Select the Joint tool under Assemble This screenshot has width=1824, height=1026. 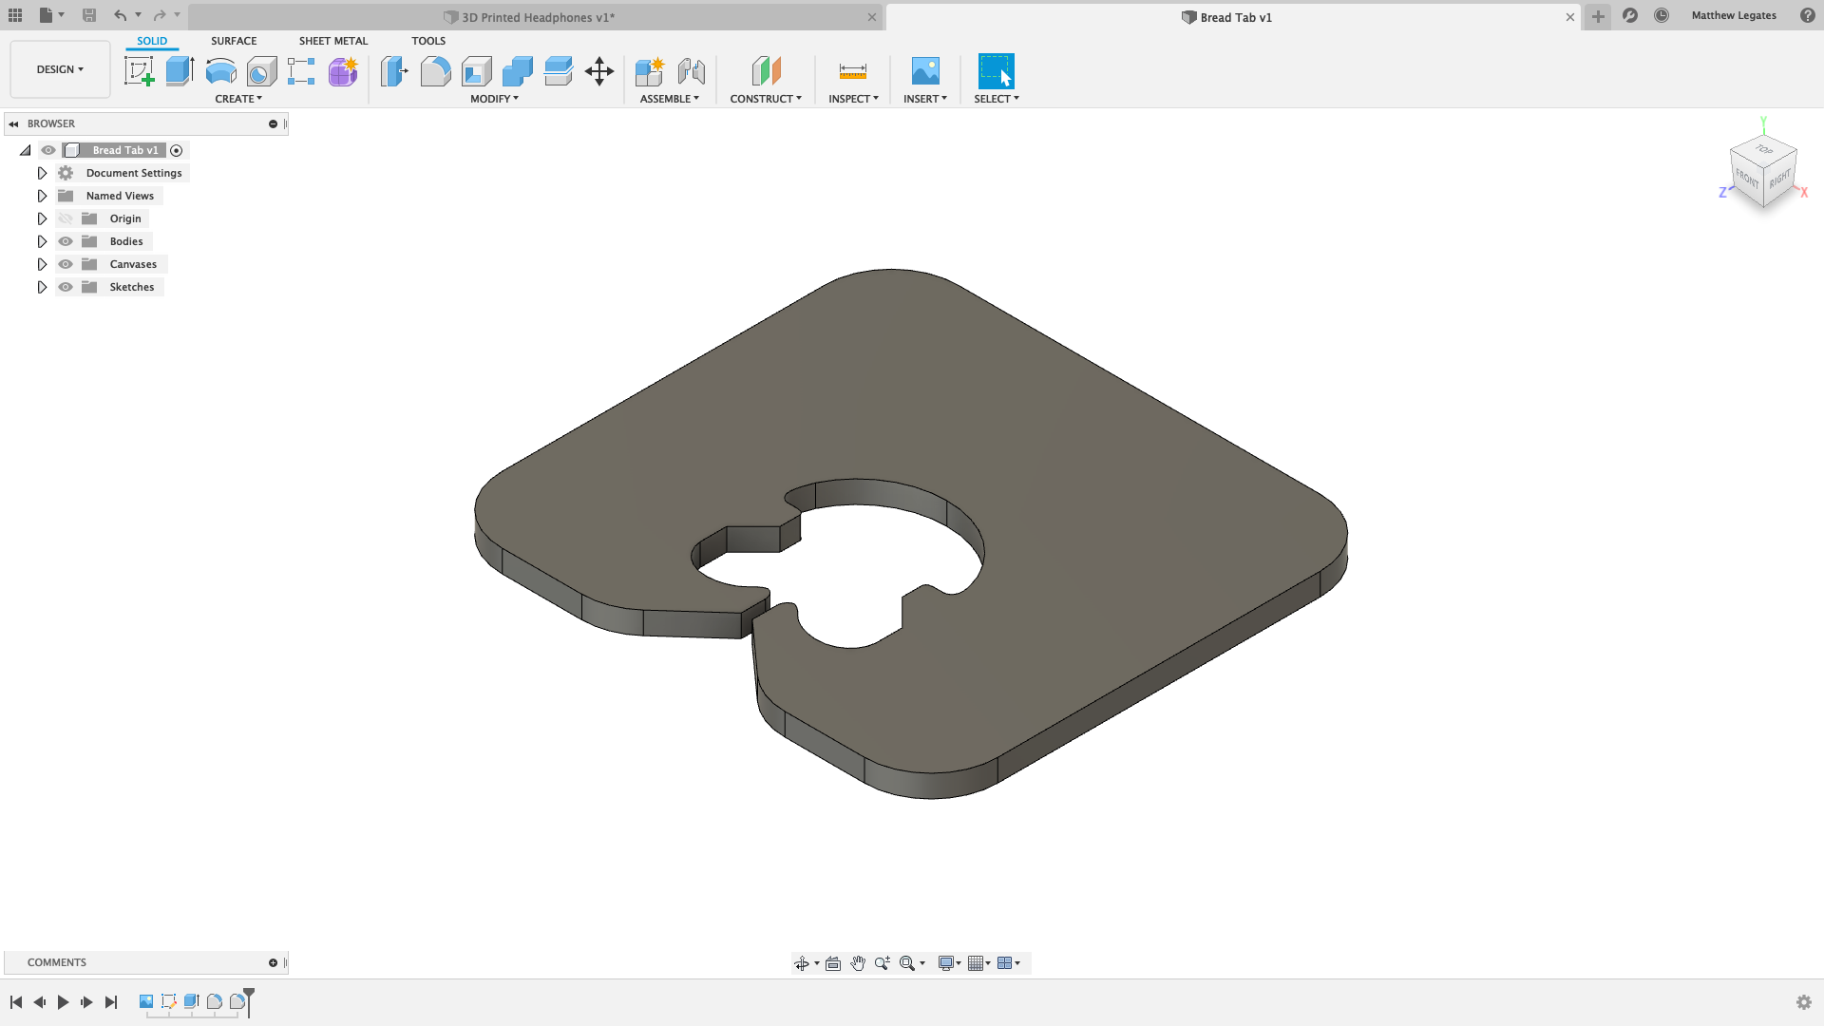[692, 71]
